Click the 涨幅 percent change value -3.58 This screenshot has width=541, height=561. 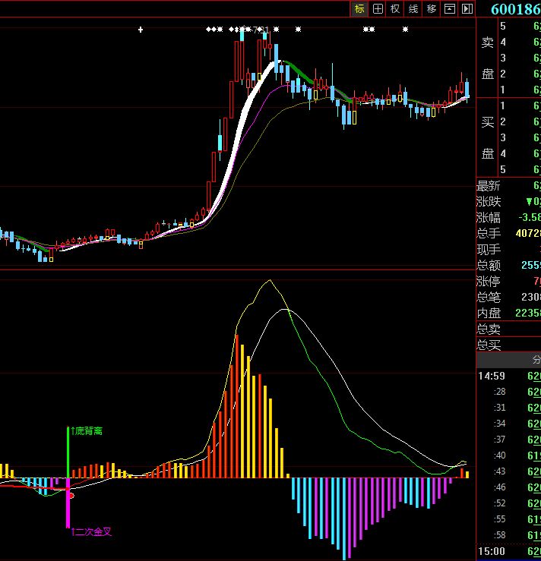(530, 218)
